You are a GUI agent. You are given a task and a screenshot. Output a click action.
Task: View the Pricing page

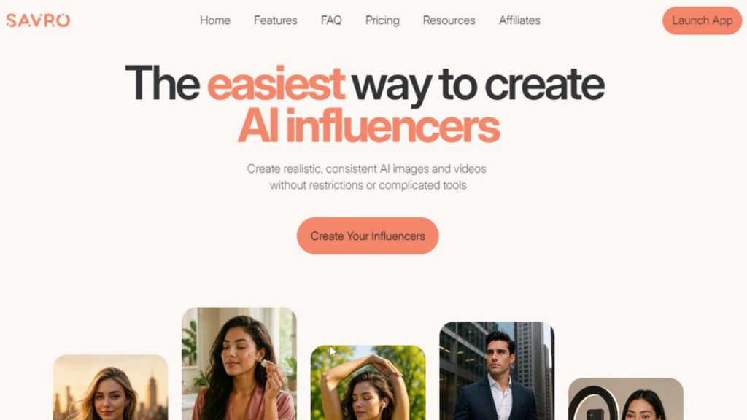click(x=382, y=20)
